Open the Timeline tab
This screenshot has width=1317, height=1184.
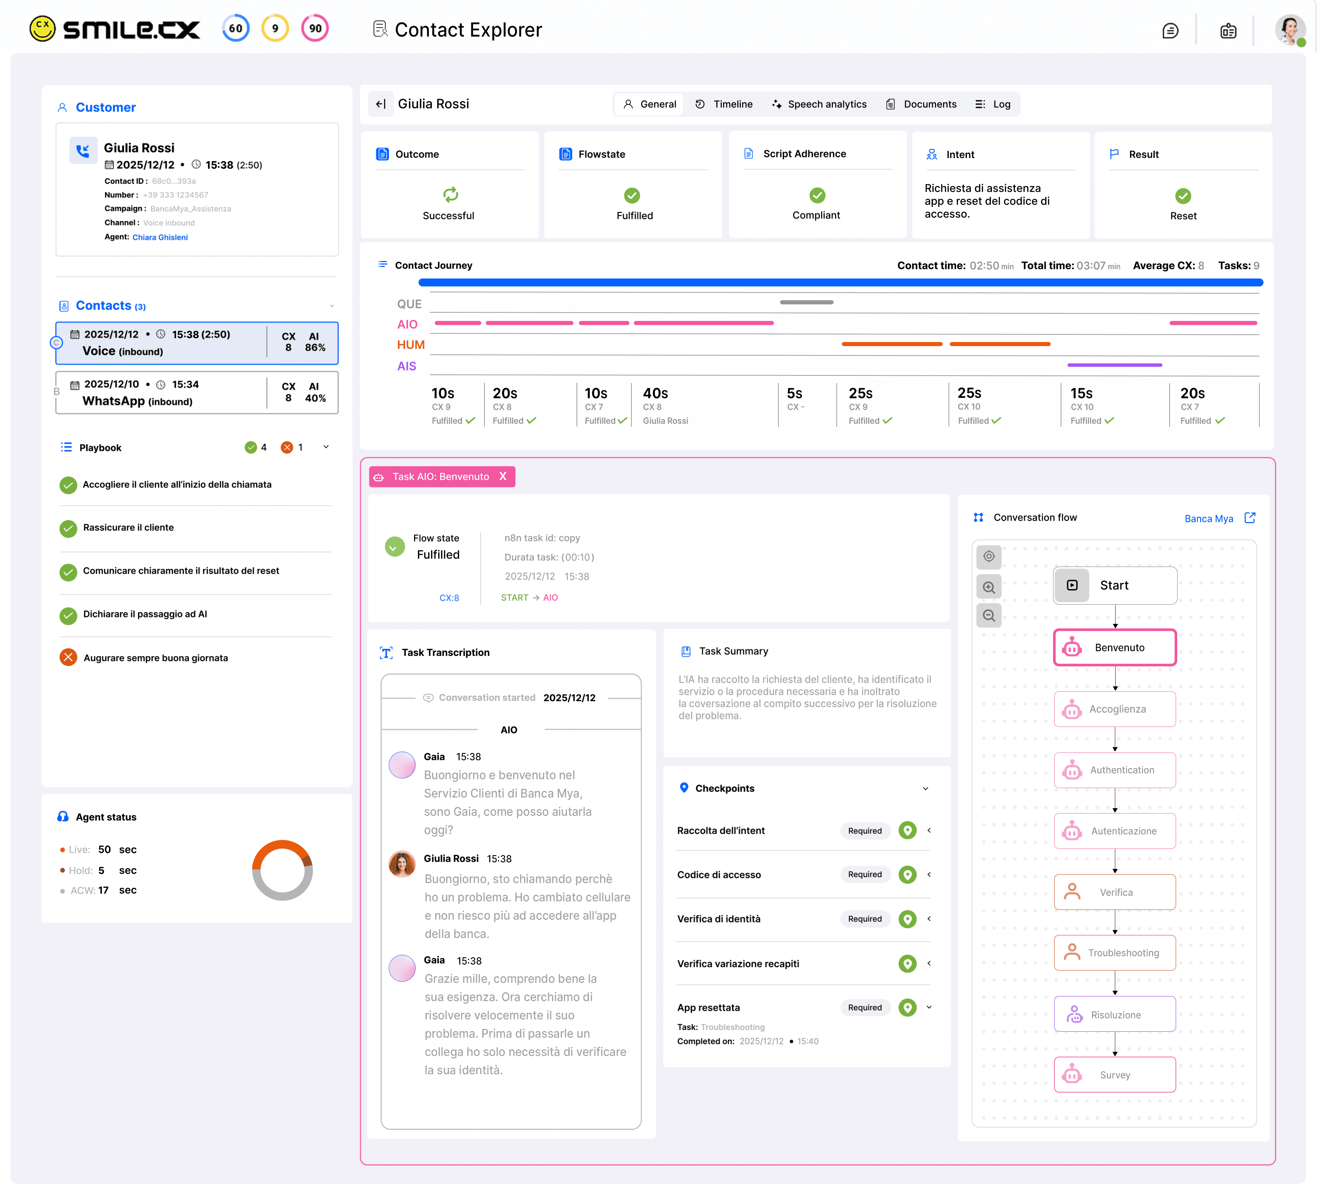[x=724, y=104]
